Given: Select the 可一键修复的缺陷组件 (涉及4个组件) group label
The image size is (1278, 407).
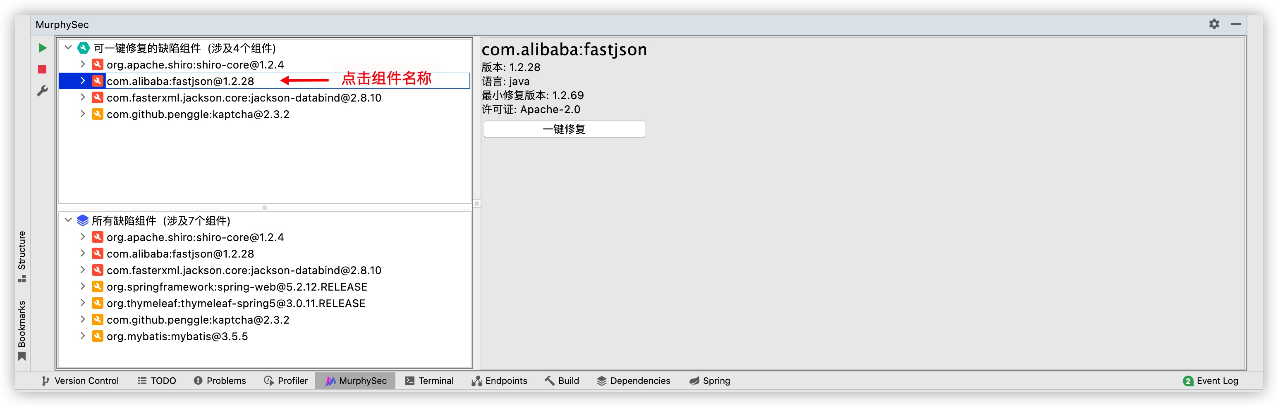Looking at the screenshot, I should pos(184,48).
